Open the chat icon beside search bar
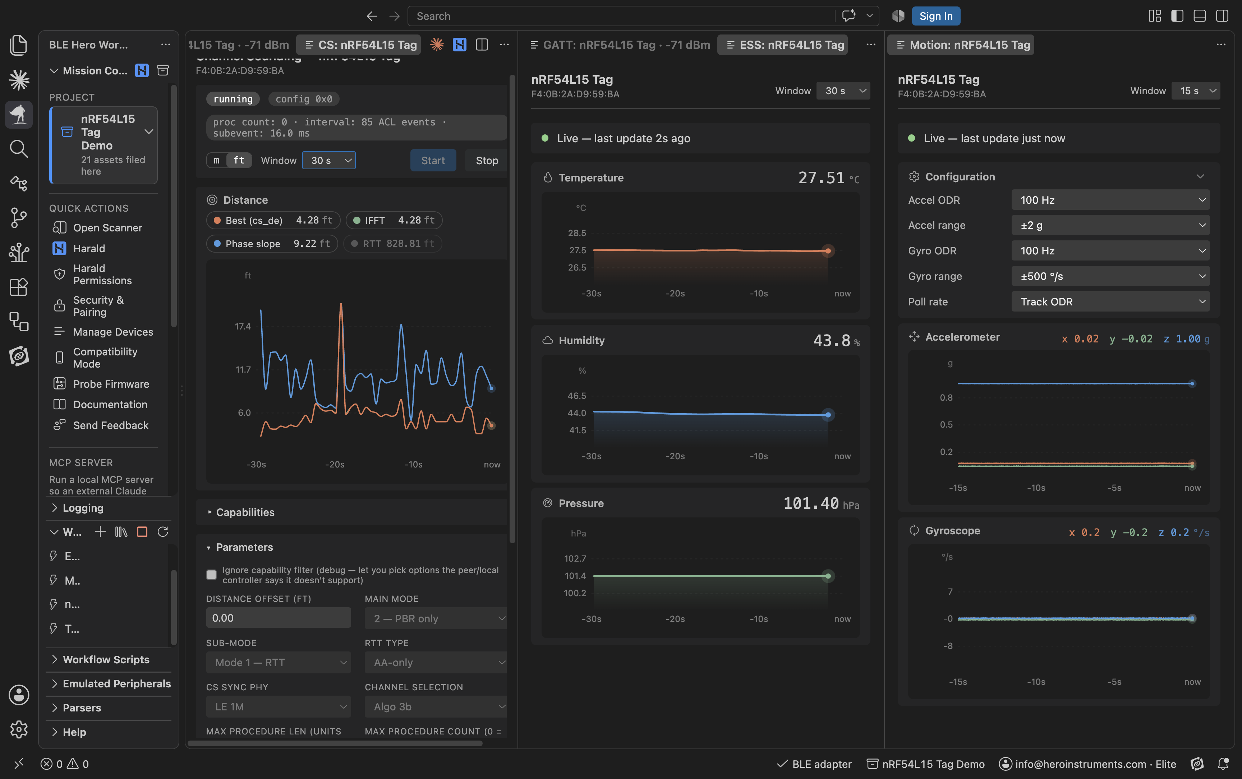 (x=849, y=16)
